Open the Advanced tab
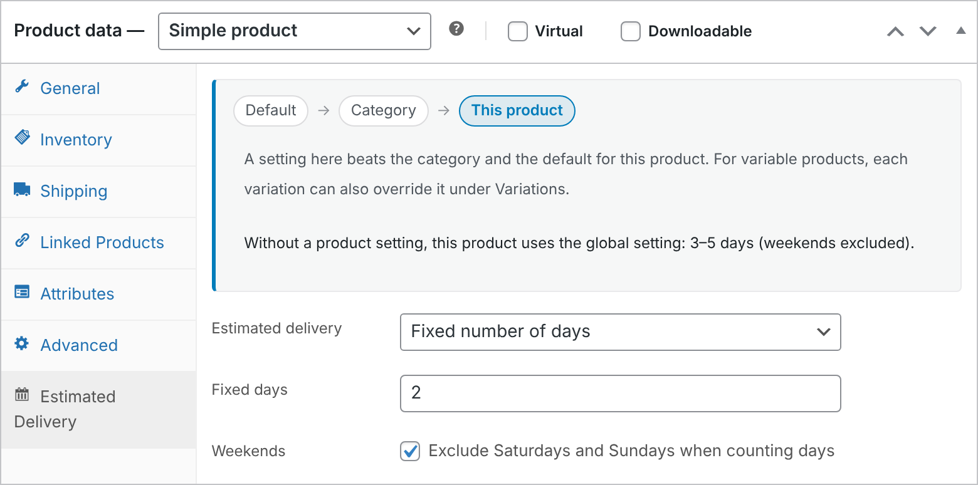 pyautogui.click(x=98, y=345)
